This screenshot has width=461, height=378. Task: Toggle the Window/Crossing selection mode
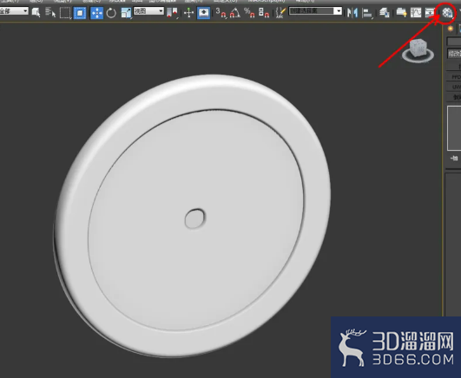point(80,13)
